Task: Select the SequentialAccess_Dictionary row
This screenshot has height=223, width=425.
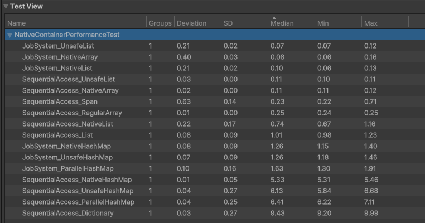Action: [x=215, y=213]
